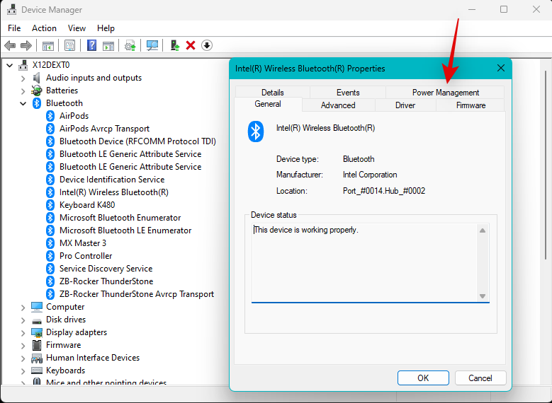This screenshot has height=403, width=552.
Task: Select ZB-Rocker ThunderStone Avrcp Transport
Action: [137, 294]
